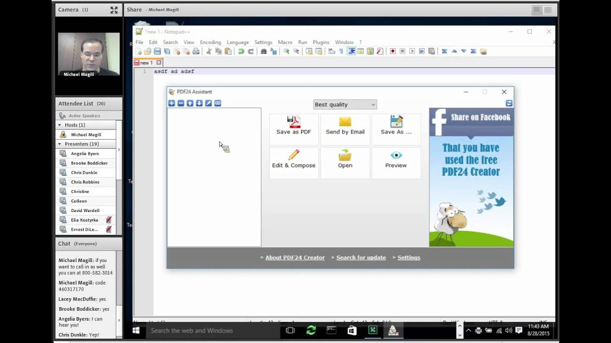
Task: Select attendee David Wardell
Action: pos(86,211)
